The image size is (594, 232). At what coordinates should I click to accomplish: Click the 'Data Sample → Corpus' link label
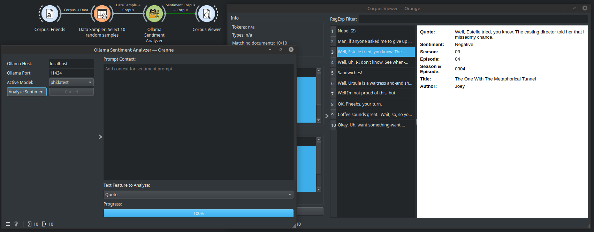(x=128, y=8)
